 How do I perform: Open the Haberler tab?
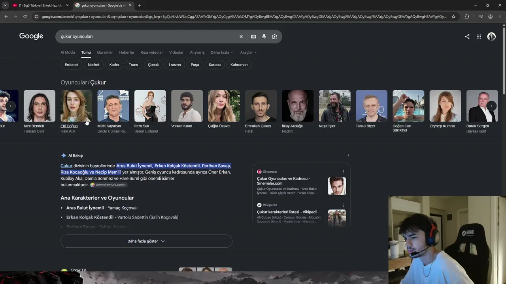point(127,52)
